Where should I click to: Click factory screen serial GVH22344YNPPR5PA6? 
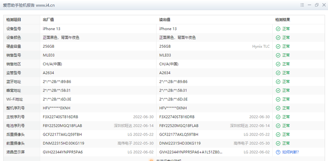pyautogui.click(x=63, y=152)
